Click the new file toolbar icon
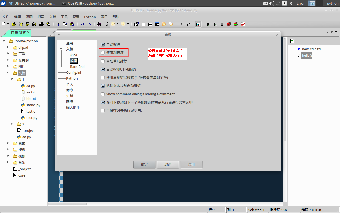 pos(3,24)
